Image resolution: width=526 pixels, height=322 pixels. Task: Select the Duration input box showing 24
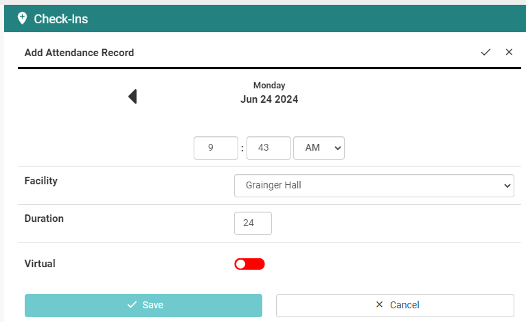click(253, 223)
